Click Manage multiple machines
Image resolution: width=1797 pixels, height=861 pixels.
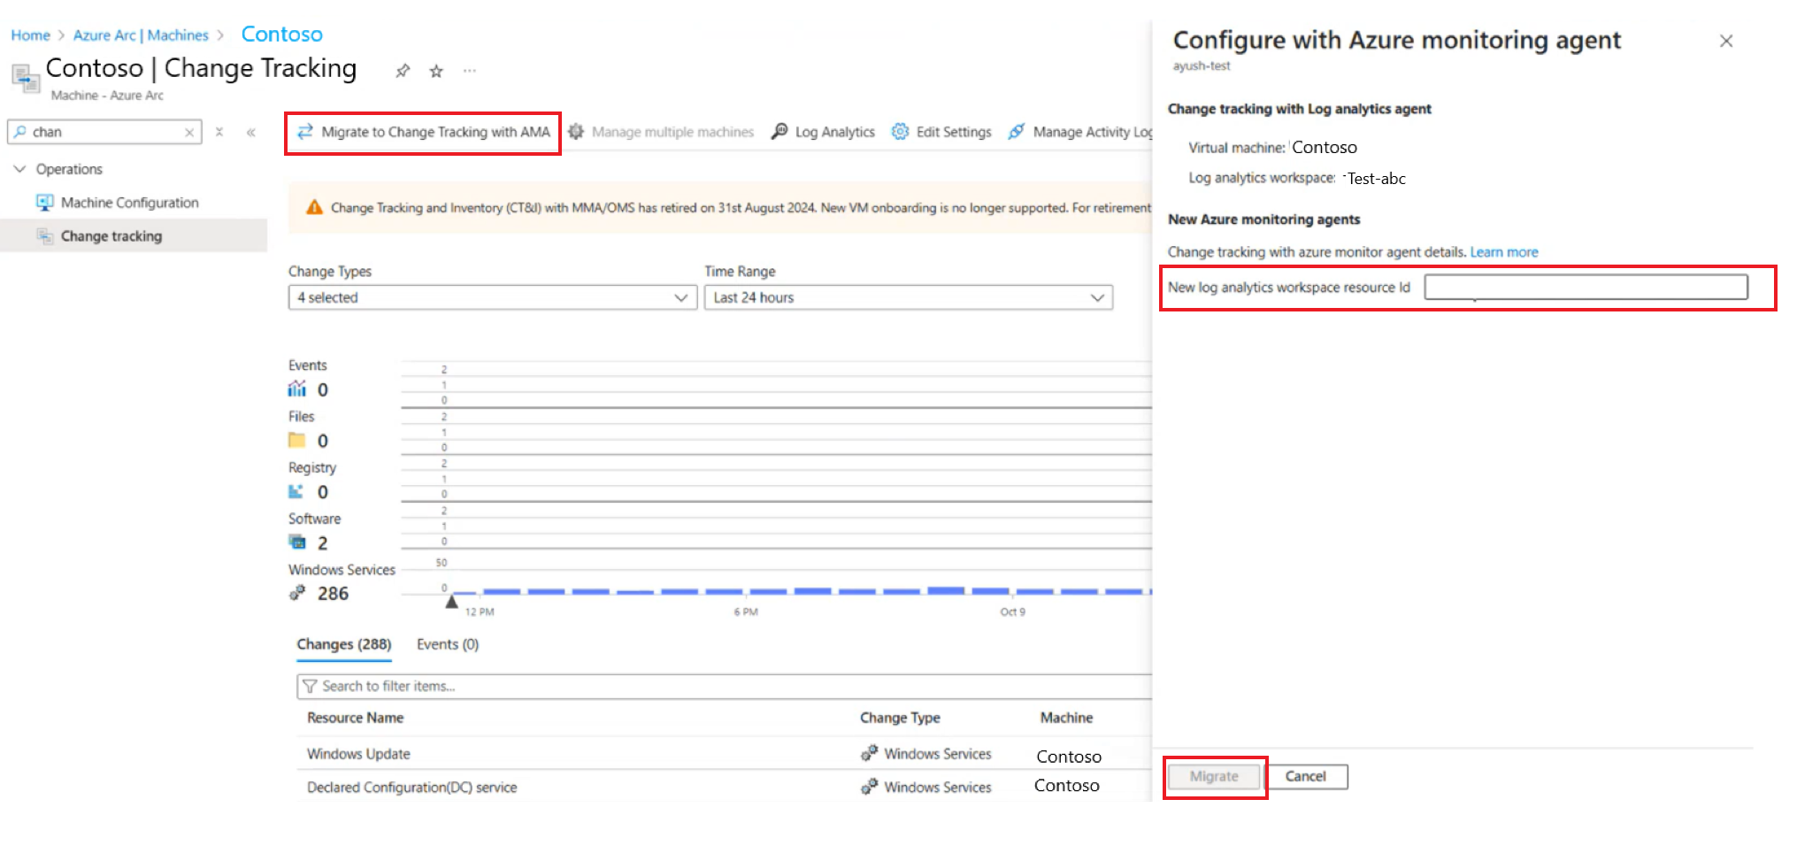[x=661, y=133]
